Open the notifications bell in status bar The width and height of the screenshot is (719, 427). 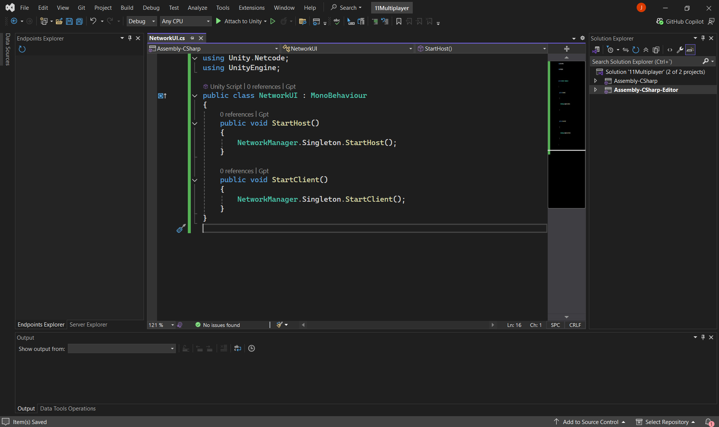[x=709, y=422]
